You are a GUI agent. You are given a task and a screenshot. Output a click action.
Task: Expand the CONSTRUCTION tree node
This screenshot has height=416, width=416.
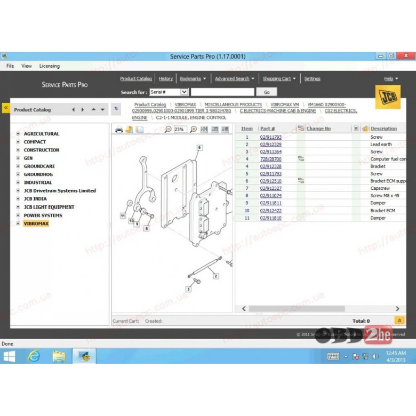[x=18, y=150]
